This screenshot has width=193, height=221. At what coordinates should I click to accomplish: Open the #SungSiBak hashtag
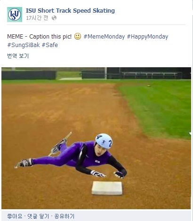24,45
